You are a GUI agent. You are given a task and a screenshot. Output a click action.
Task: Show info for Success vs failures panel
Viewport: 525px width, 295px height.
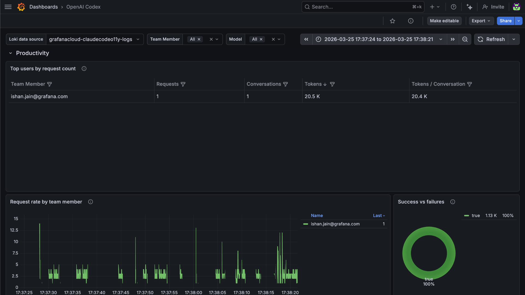tap(453, 202)
